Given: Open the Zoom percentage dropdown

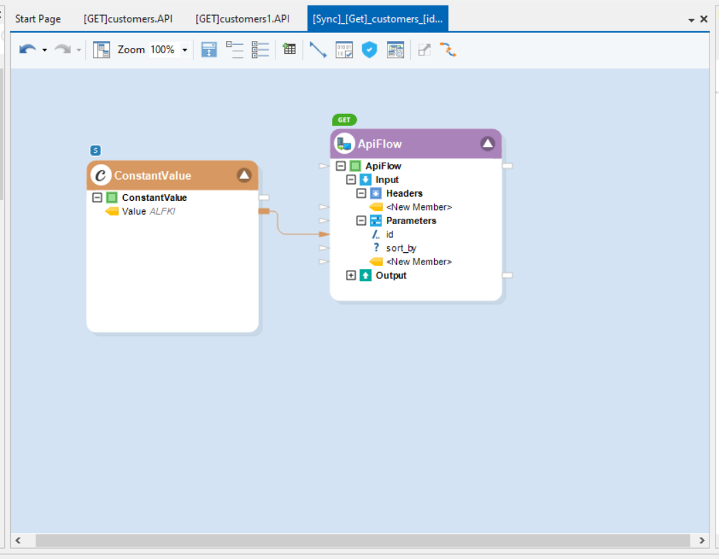Looking at the screenshot, I should pyautogui.click(x=185, y=50).
